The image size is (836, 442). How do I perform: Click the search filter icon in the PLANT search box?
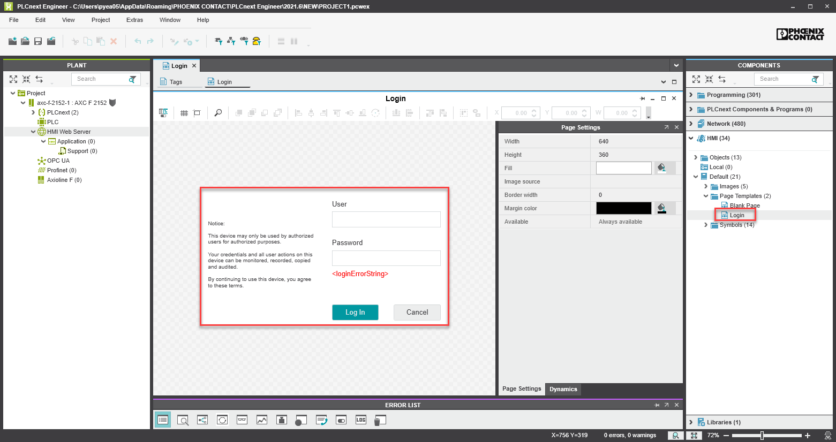point(132,79)
